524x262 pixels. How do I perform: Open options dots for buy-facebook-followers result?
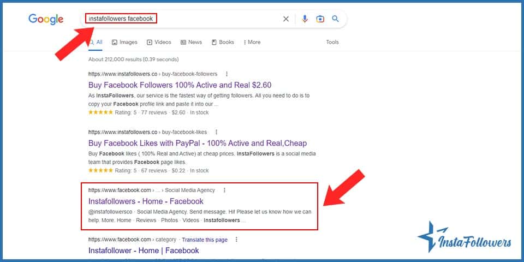[x=227, y=74]
